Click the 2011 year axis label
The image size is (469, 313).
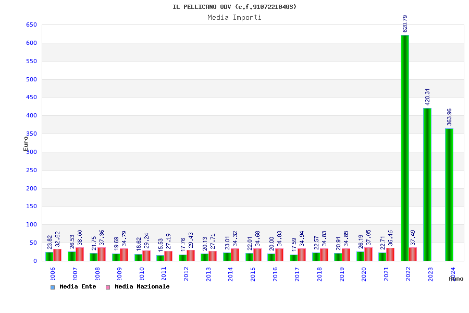(x=164, y=274)
